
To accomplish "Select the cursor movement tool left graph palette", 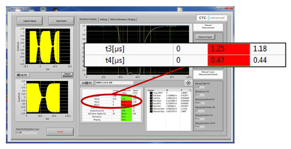I will (x=19, y=75).
